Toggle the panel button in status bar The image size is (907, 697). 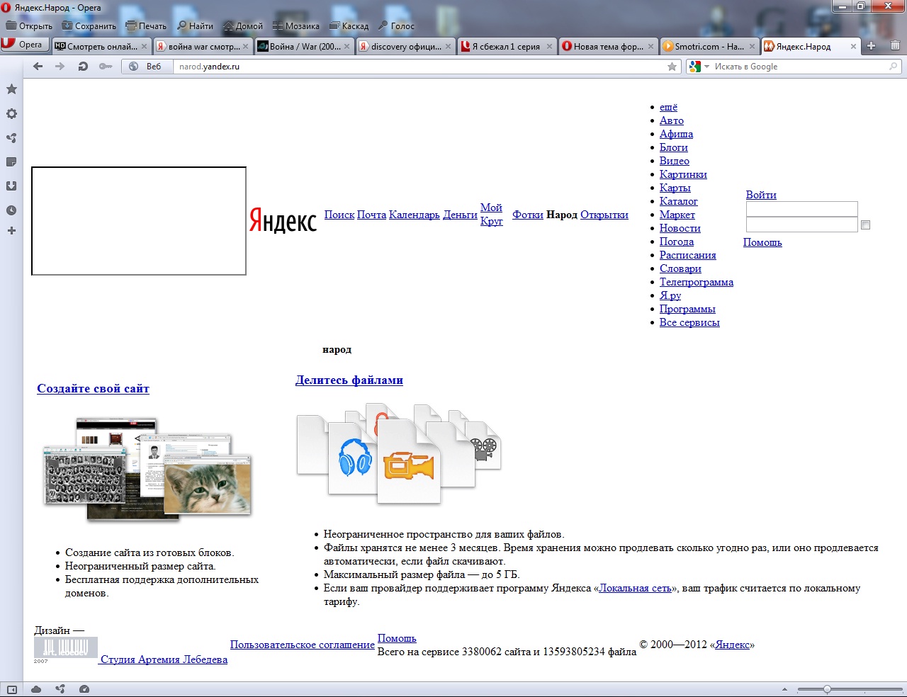(x=11, y=689)
